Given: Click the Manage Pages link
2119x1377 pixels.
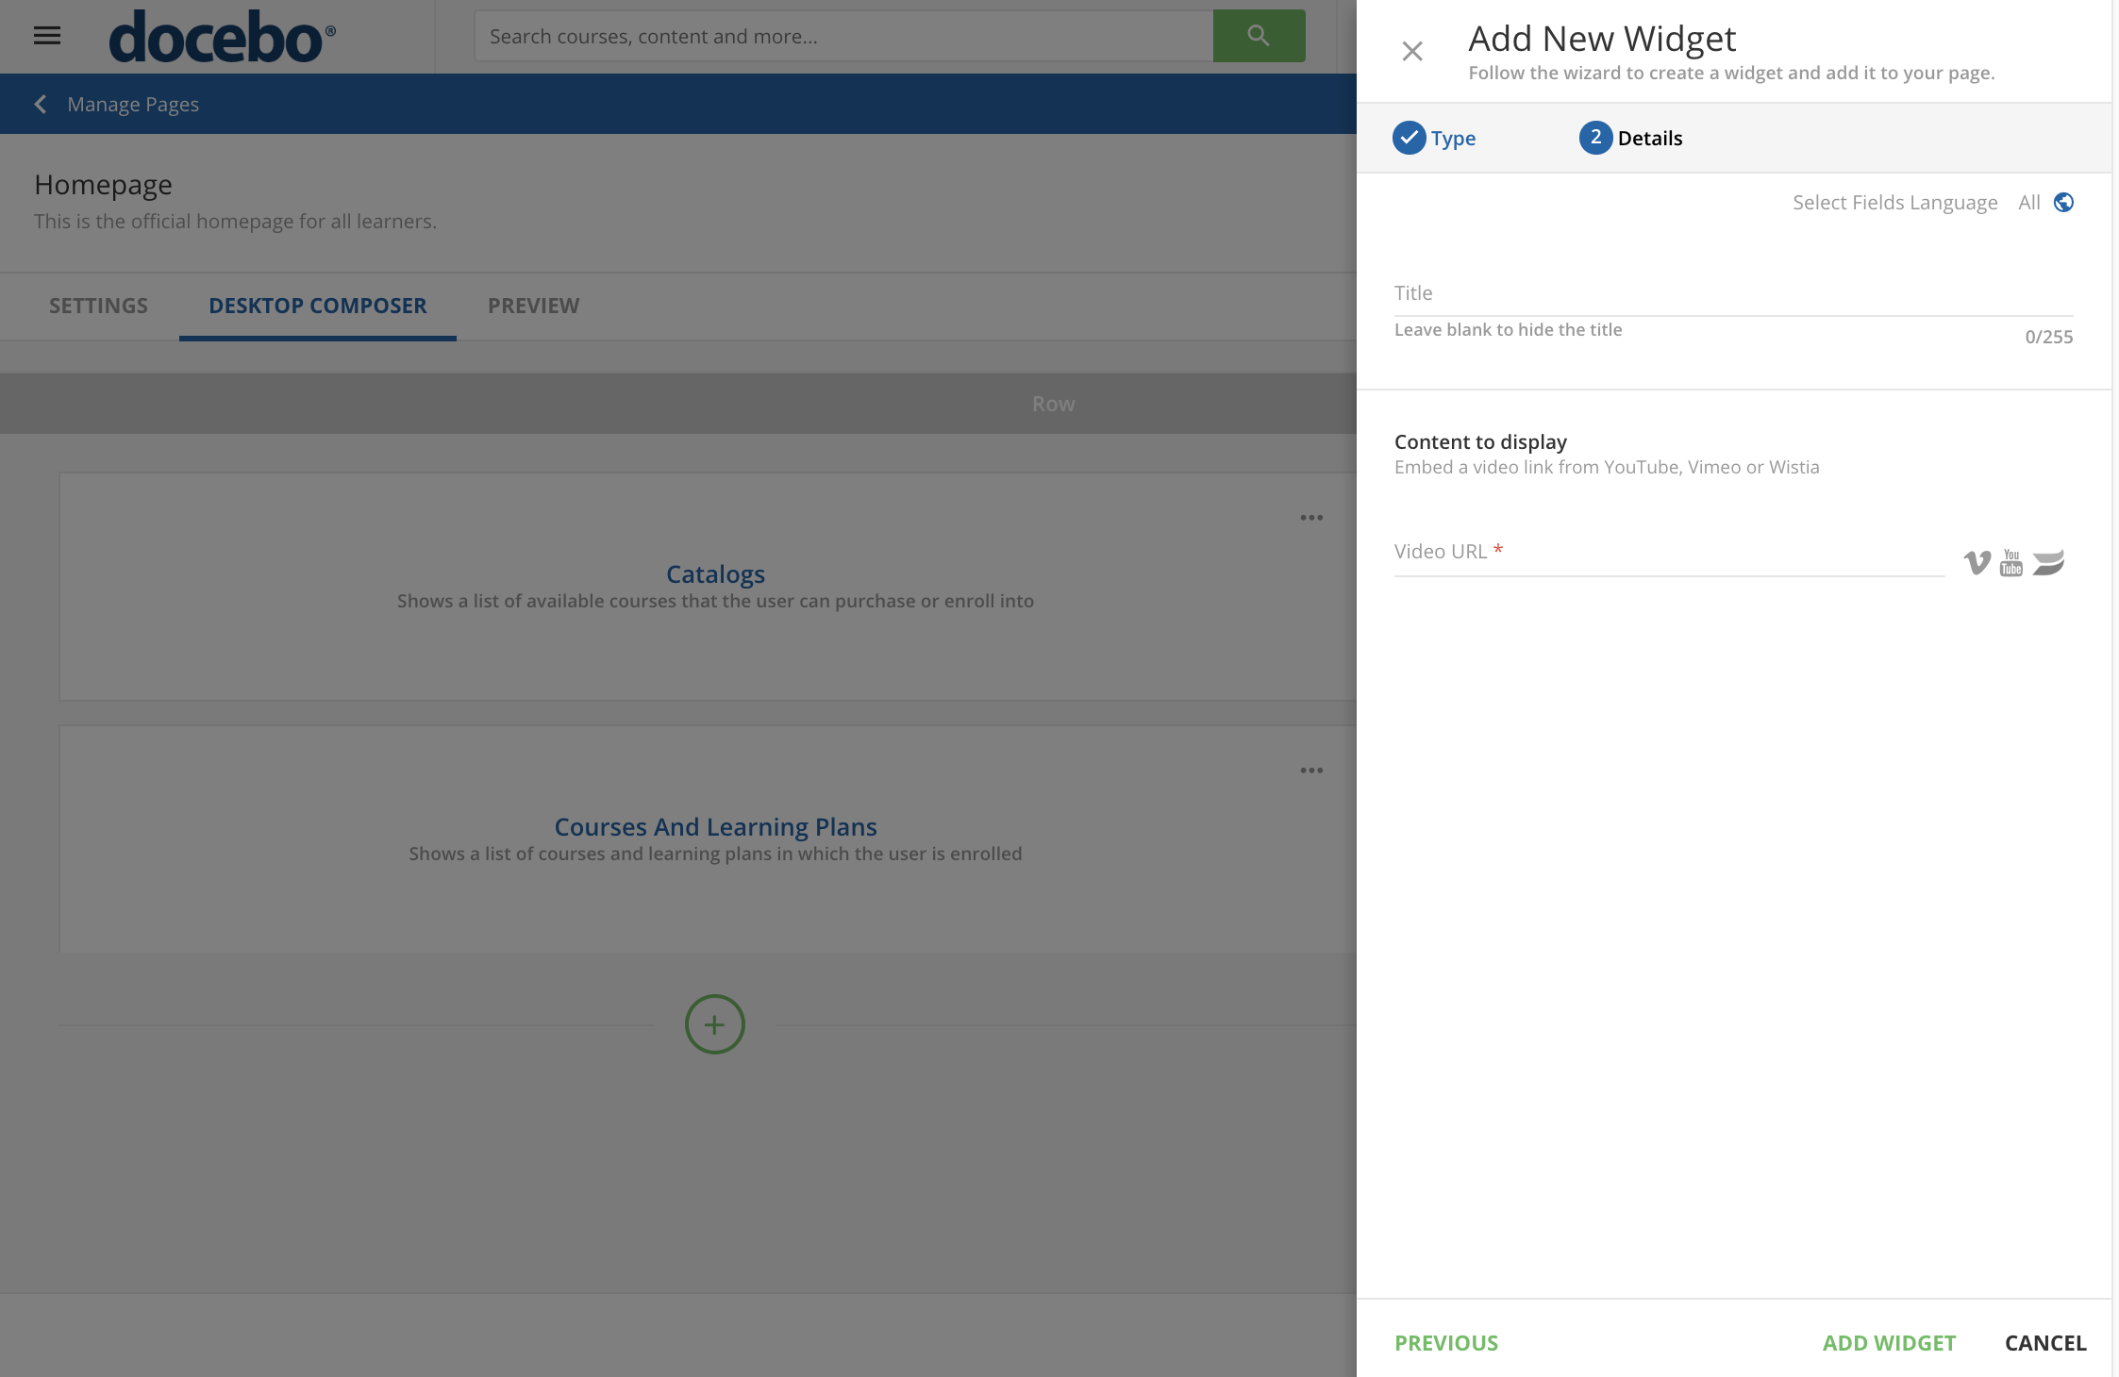Looking at the screenshot, I should [x=133, y=104].
